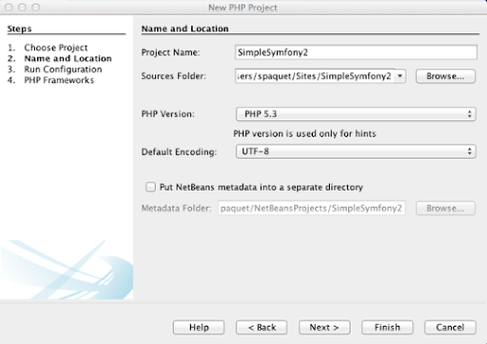
Task: Click inside the Sources Folder path field
Action: [315, 76]
